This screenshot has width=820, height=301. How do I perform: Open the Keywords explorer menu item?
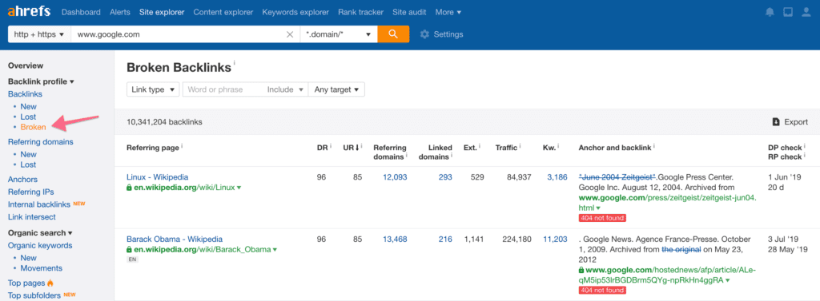295,12
